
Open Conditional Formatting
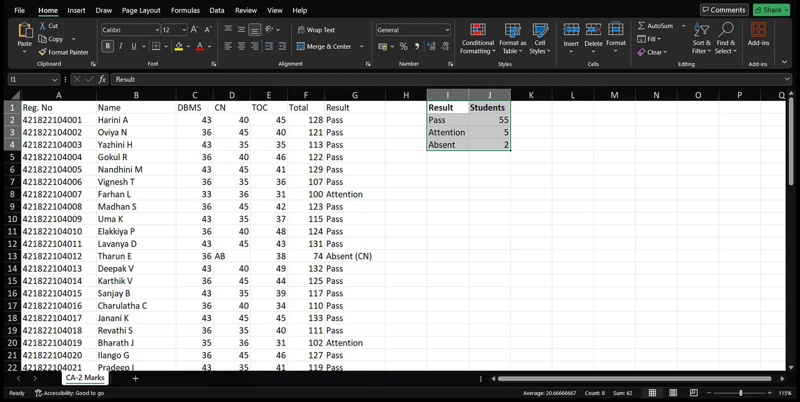(478, 38)
